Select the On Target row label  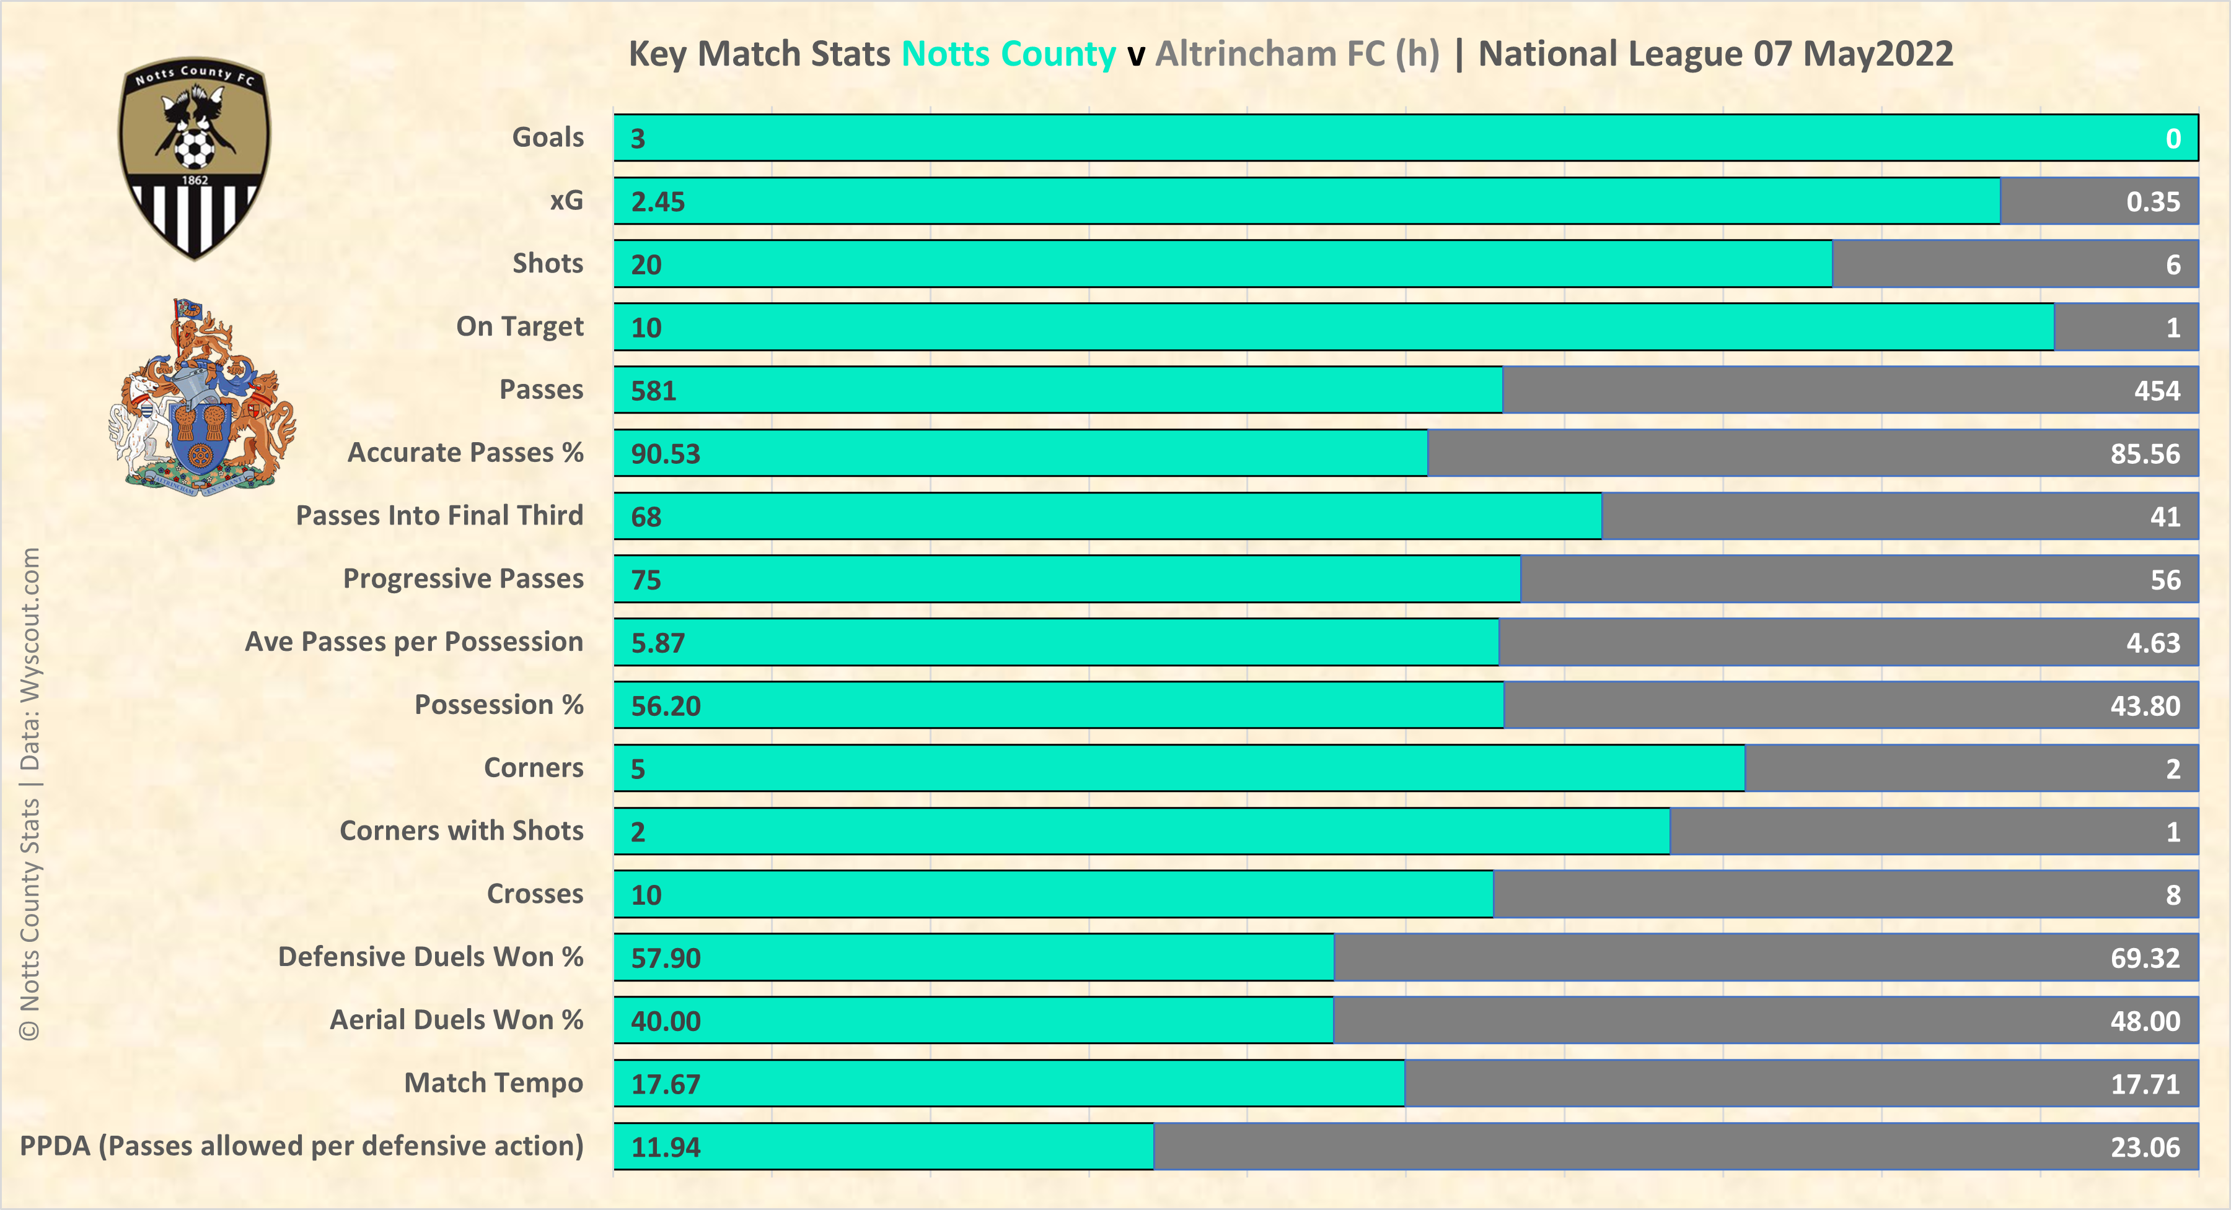point(520,326)
